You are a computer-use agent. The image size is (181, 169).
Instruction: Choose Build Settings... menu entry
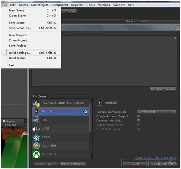(31, 53)
